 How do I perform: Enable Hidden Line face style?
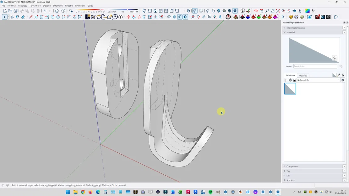tap(213, 11)
